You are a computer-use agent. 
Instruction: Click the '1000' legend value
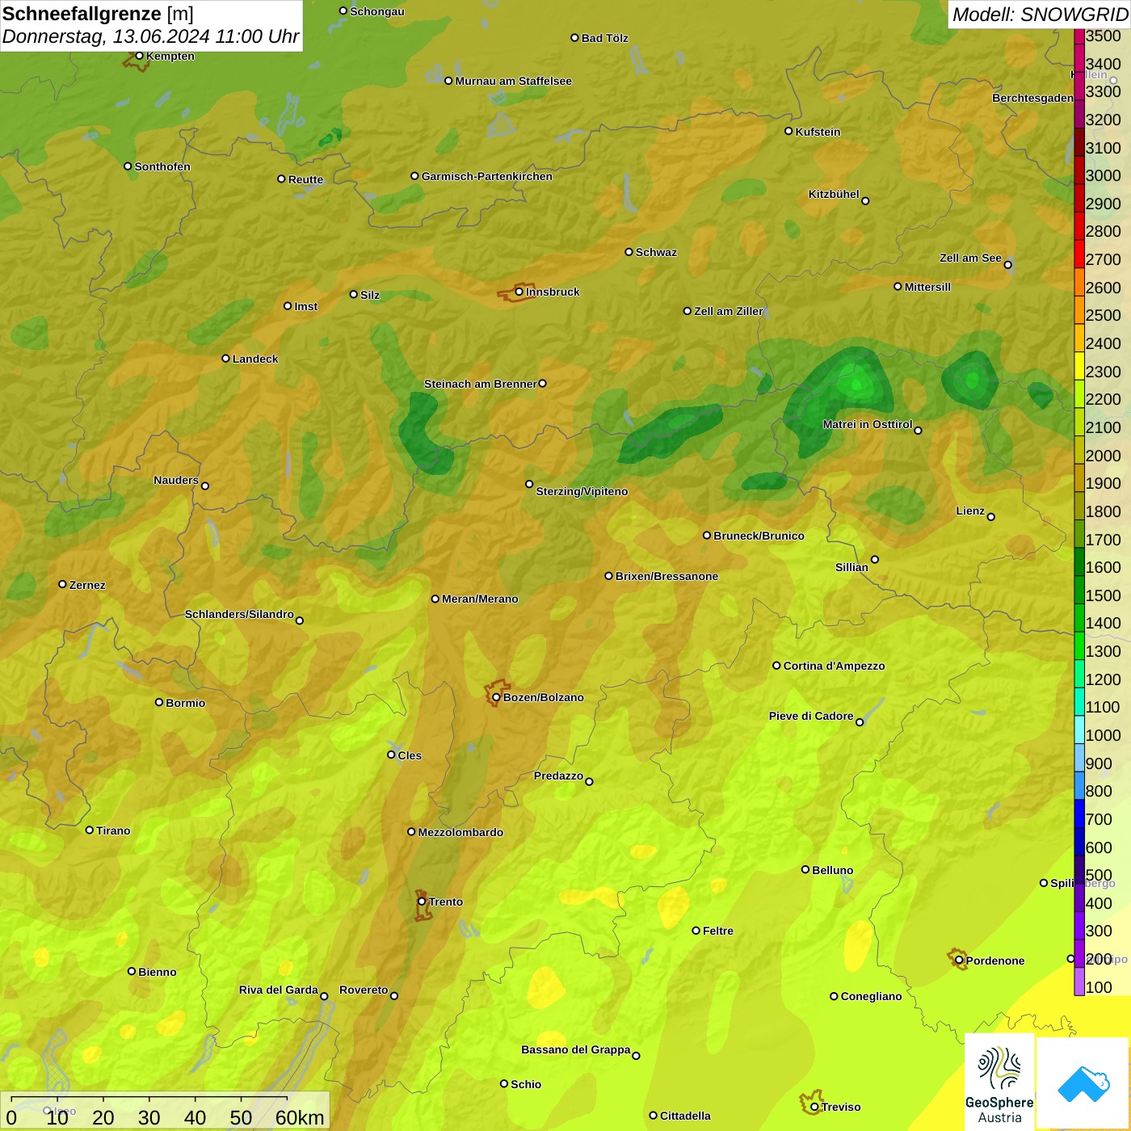click(x=1103, y=735)
